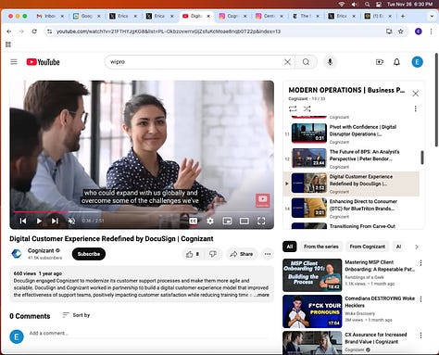Open the Chrome profile avatar
Screen dimensions: 439x355
click(x=419, y=32)
